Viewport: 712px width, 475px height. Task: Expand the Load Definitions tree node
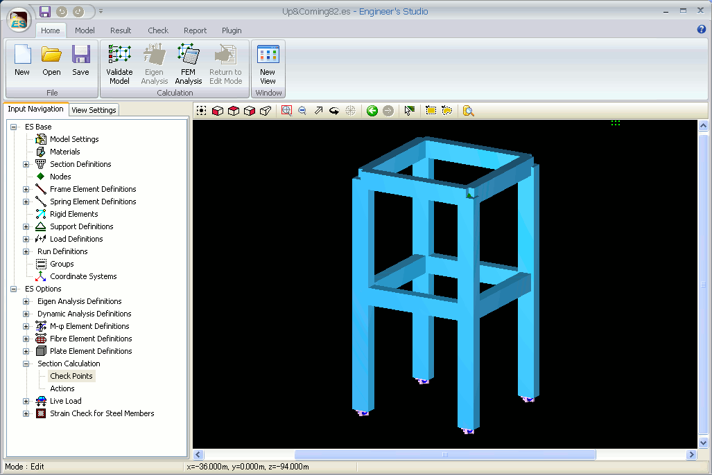tap(26, 239)
